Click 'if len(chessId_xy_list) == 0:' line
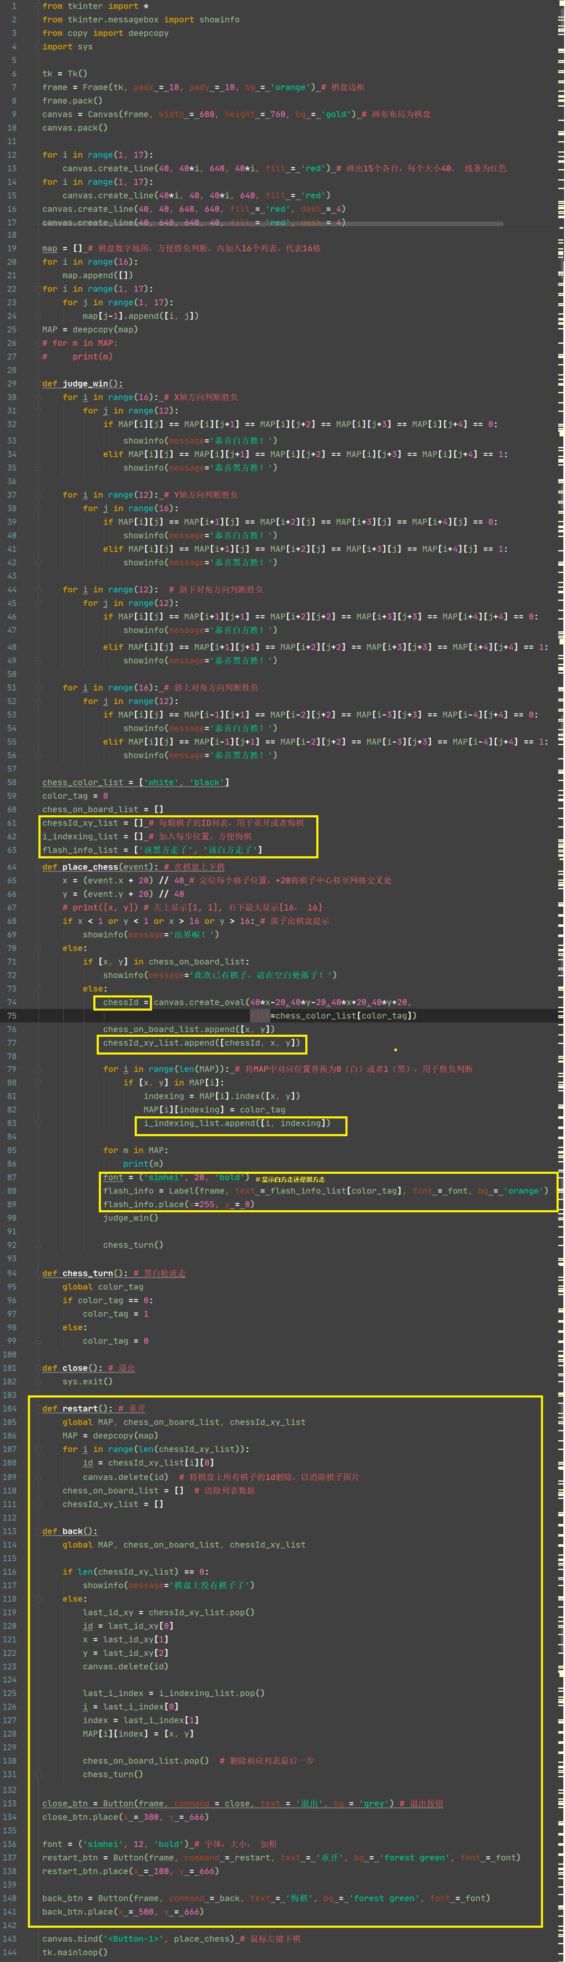The width and height of the screenshot is (565, 1962). (136, 1572)
